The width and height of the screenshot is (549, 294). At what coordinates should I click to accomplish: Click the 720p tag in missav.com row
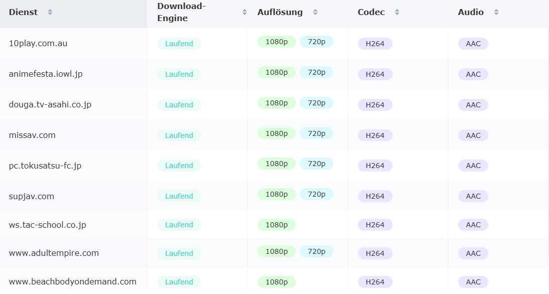(316, 133)
